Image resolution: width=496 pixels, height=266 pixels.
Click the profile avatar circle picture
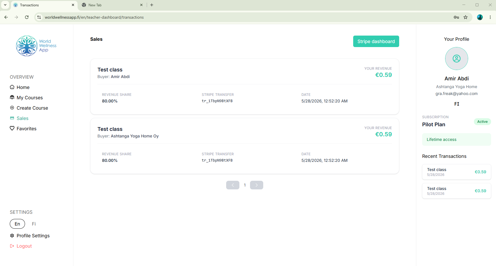(x=457, y=59)
